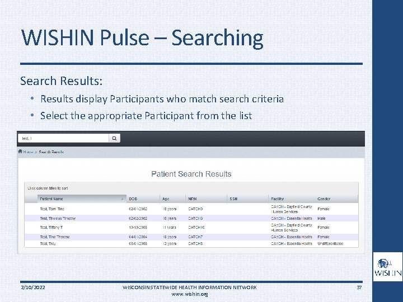Click the magnifying glass search button

[114, 138]
